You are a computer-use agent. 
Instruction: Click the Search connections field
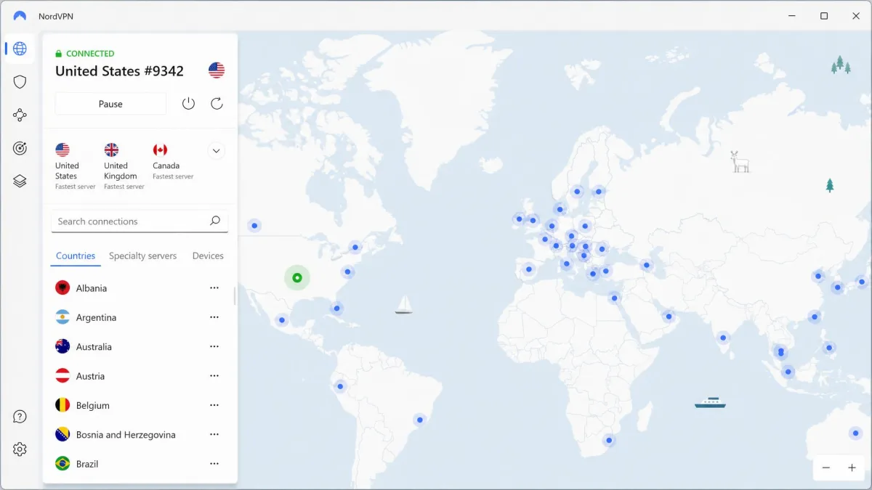(140, 221)
